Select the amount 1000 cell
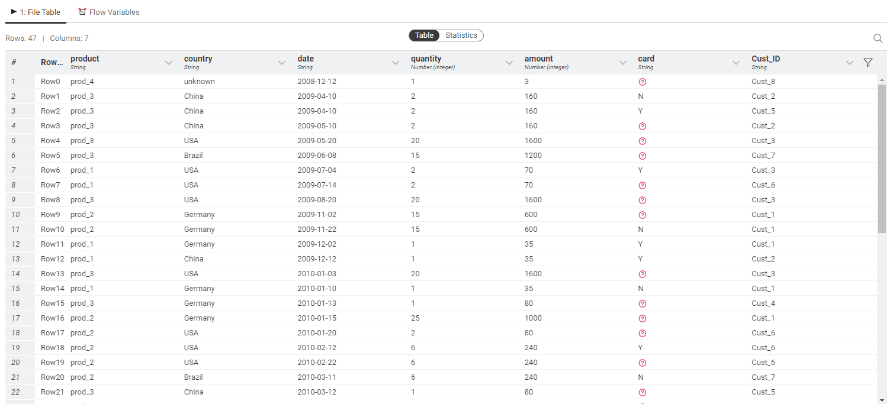893x404 pixels. 533,318
